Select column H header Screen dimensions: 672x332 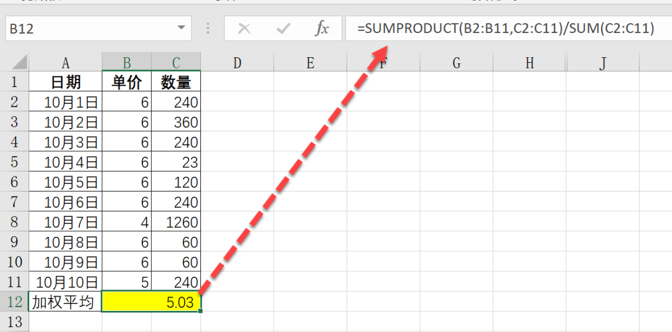coord(530,62)
